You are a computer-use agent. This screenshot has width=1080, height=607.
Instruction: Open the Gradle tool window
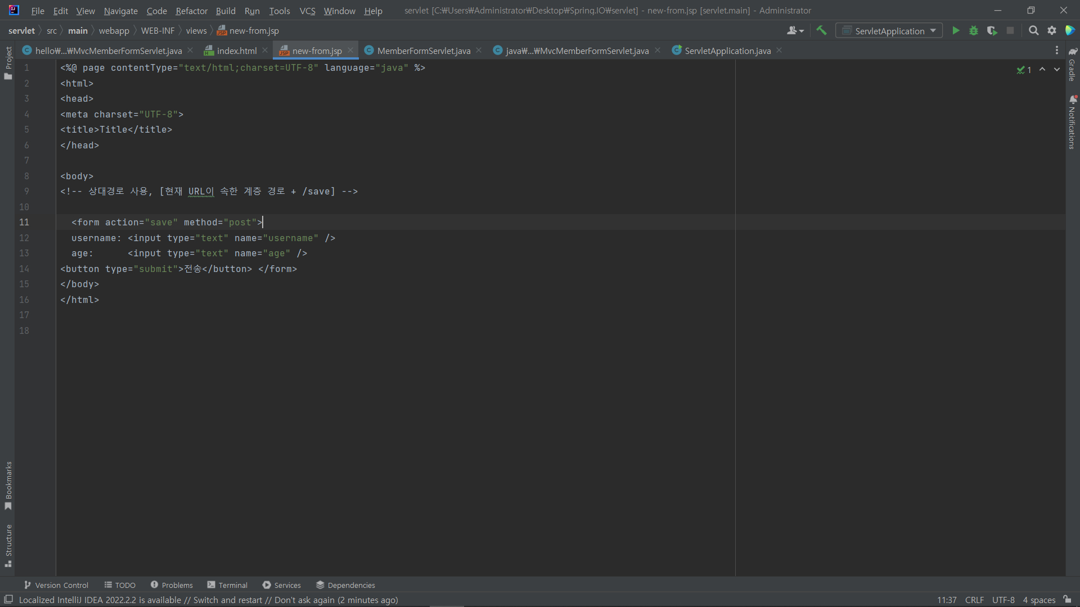point(1072,64)
